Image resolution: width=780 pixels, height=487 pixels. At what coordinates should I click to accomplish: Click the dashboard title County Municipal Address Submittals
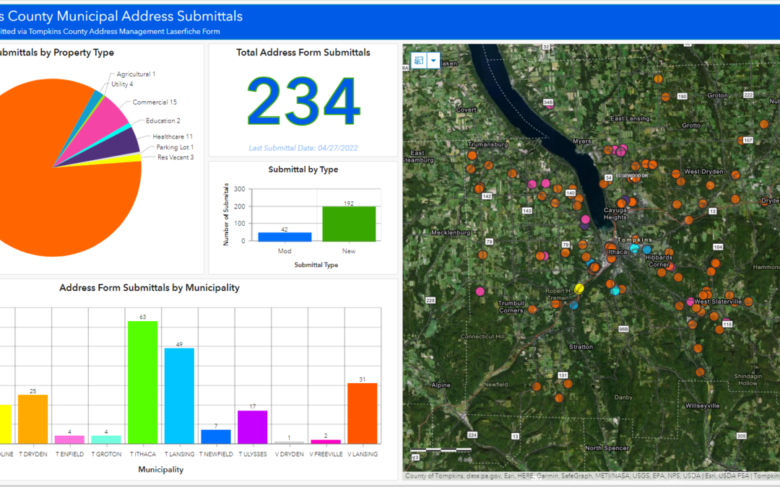tap(123, 16)
